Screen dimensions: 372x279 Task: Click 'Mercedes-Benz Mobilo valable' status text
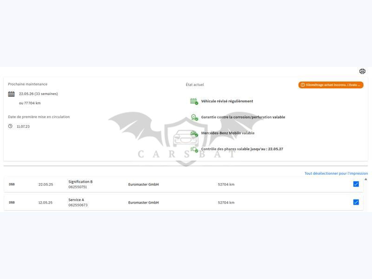[x=227, y=133]
